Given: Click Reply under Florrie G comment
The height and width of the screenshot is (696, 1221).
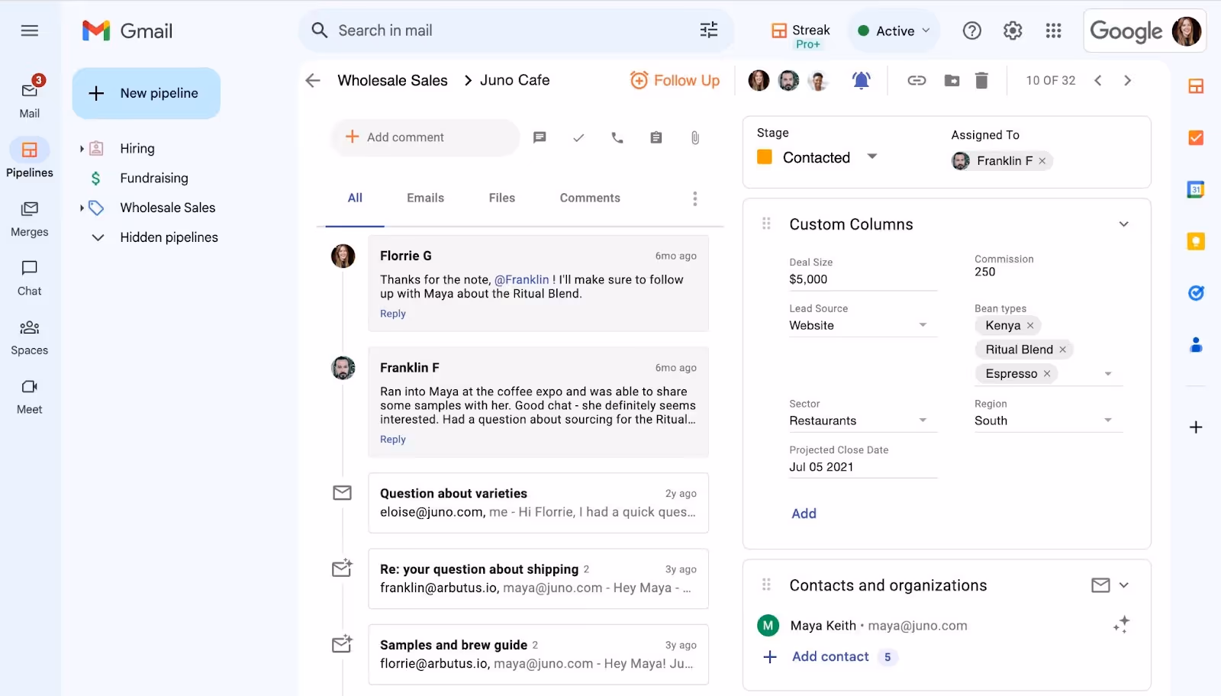Looking at the screenshot, I should coord(393,314).
